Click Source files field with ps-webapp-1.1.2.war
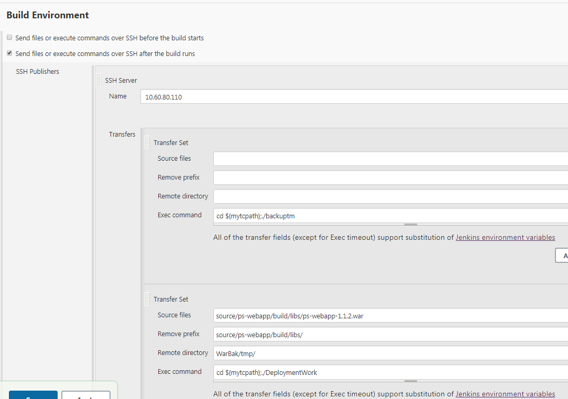This screenshot has width=568, height=399. 390,316
